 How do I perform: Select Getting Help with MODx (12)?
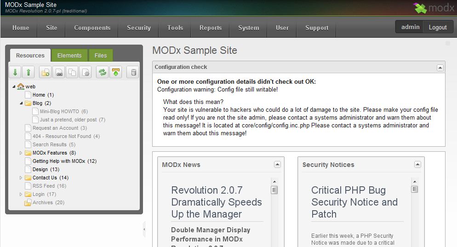click(64, 161)
